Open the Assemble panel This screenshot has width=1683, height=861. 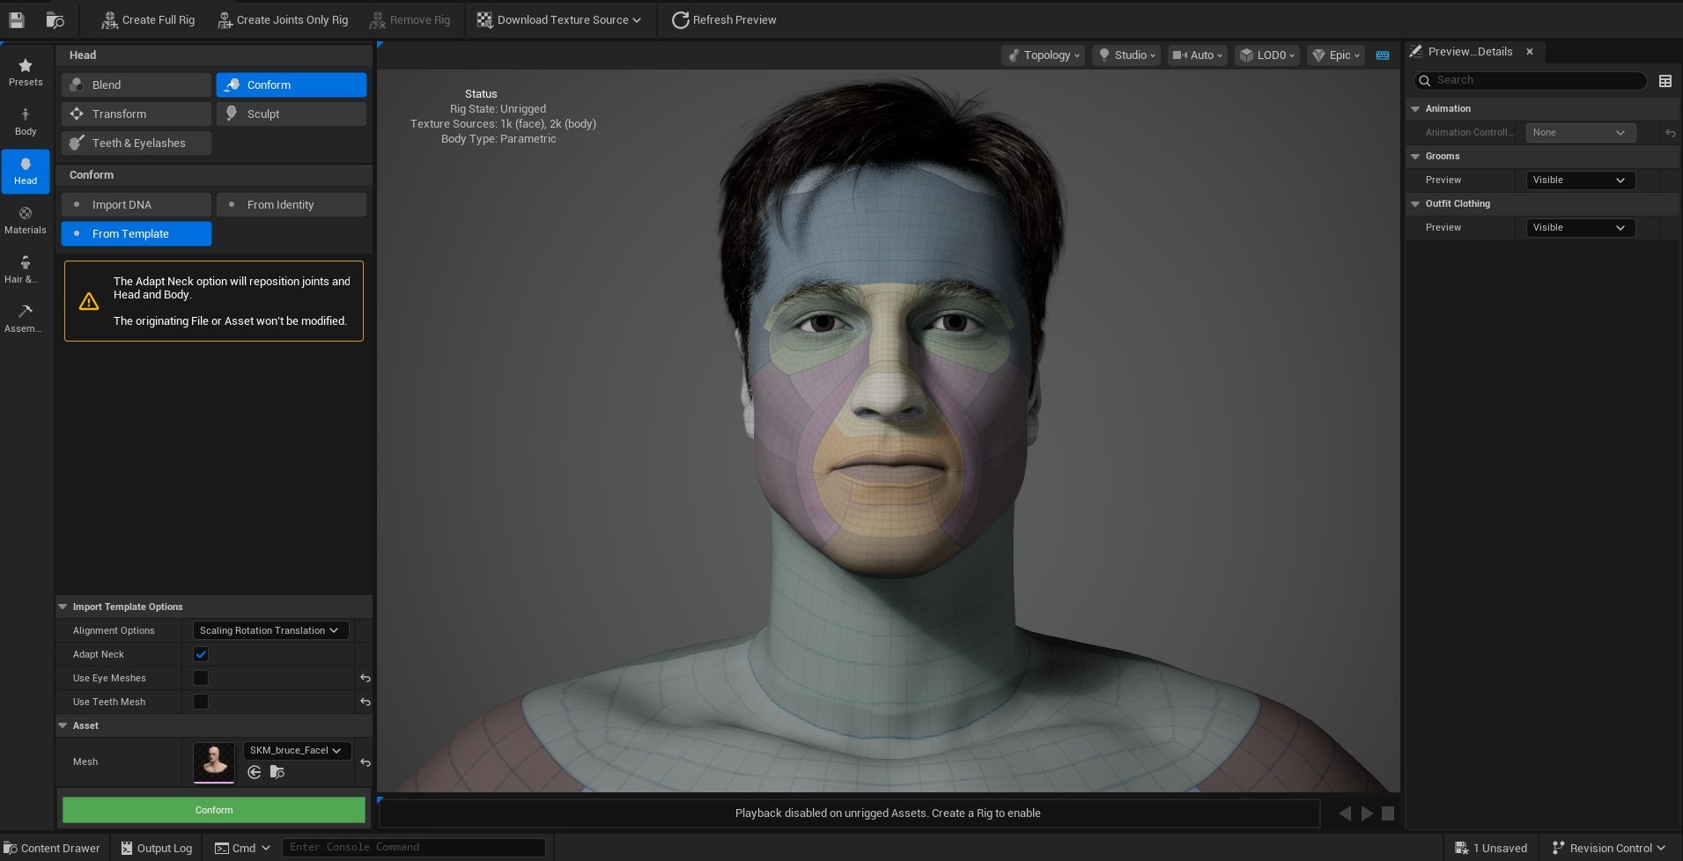coord(25,317)
